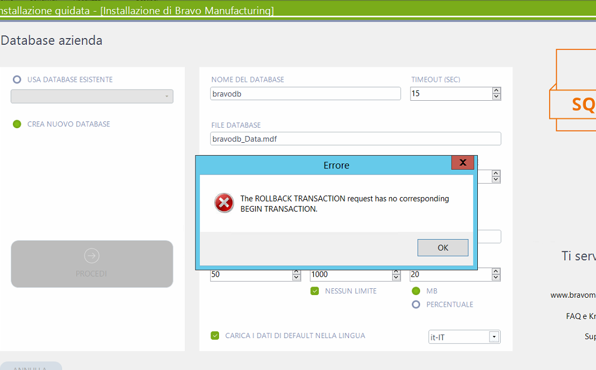Click the Database azienda heading
596x370 pixels.
52,41
